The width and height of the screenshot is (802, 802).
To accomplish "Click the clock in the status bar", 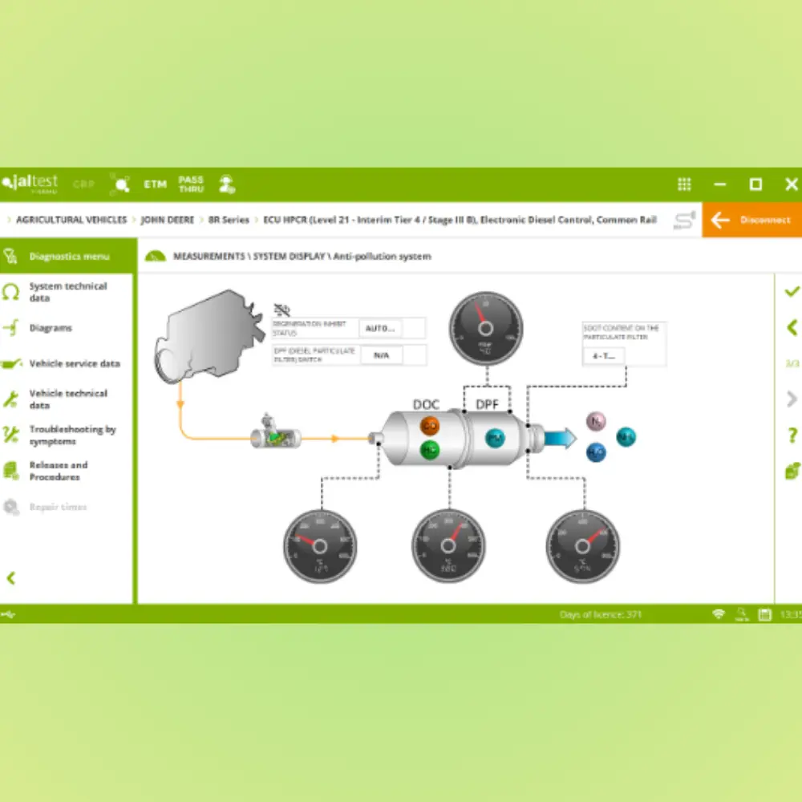I will point(791,614).
